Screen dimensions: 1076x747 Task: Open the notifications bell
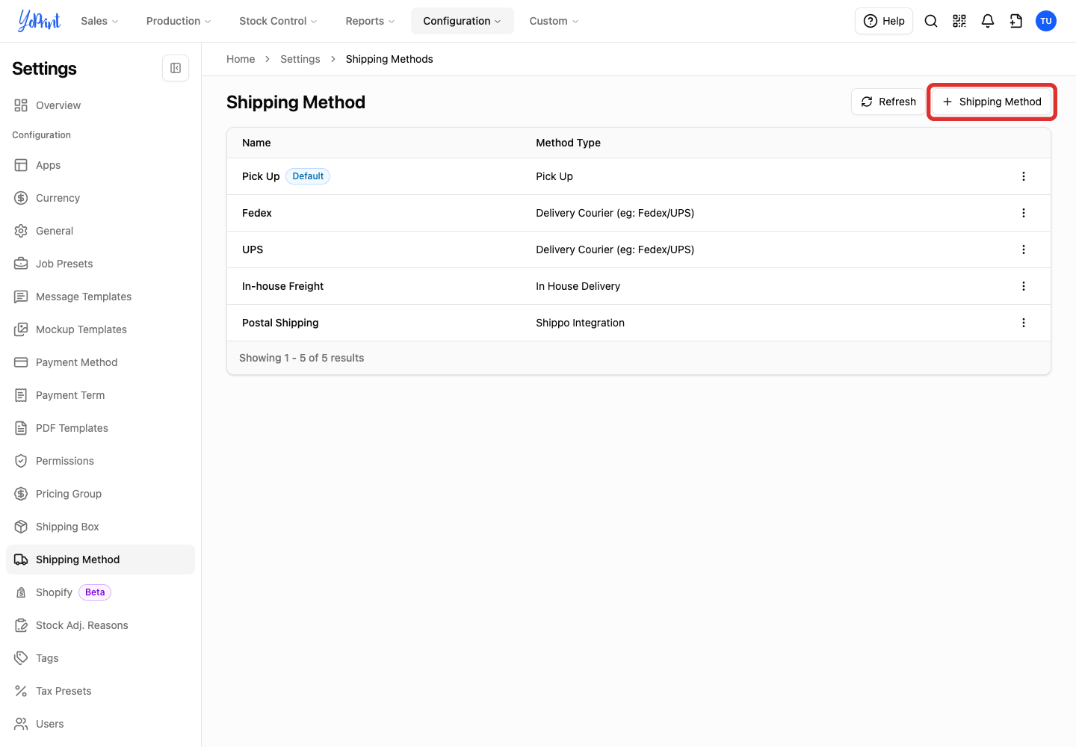tap(988, 21)
